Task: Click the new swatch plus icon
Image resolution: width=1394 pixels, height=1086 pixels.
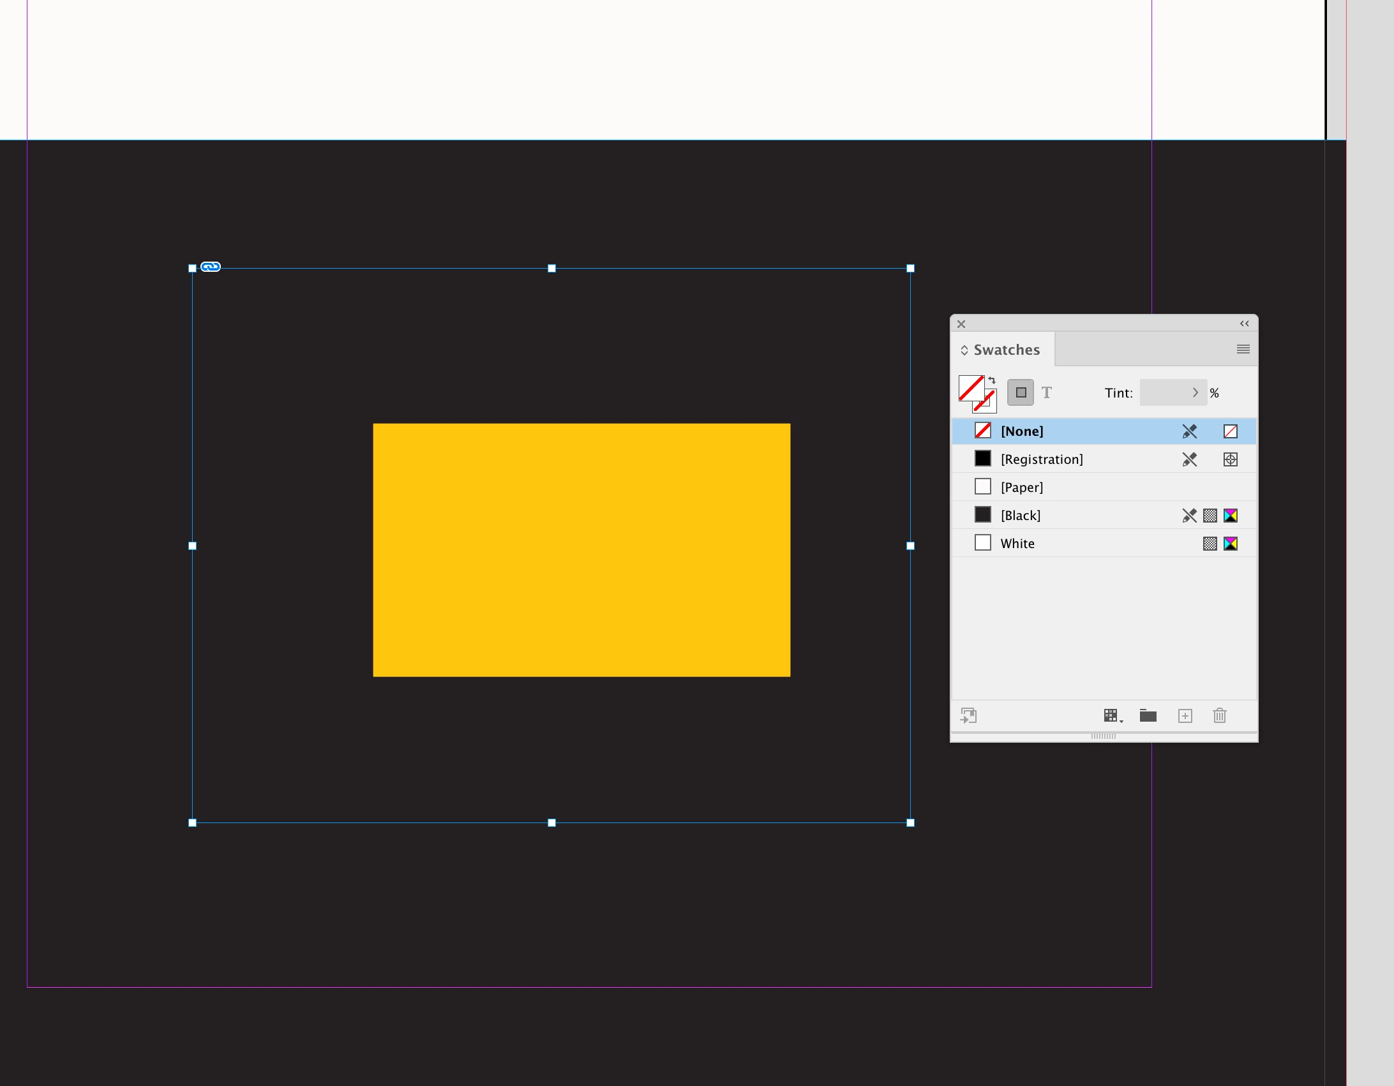Action: 1185,716
